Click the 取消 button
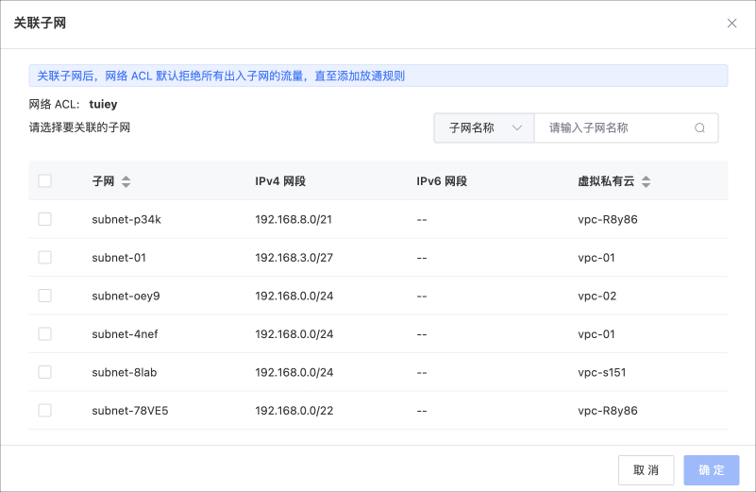 click(646, 470)
